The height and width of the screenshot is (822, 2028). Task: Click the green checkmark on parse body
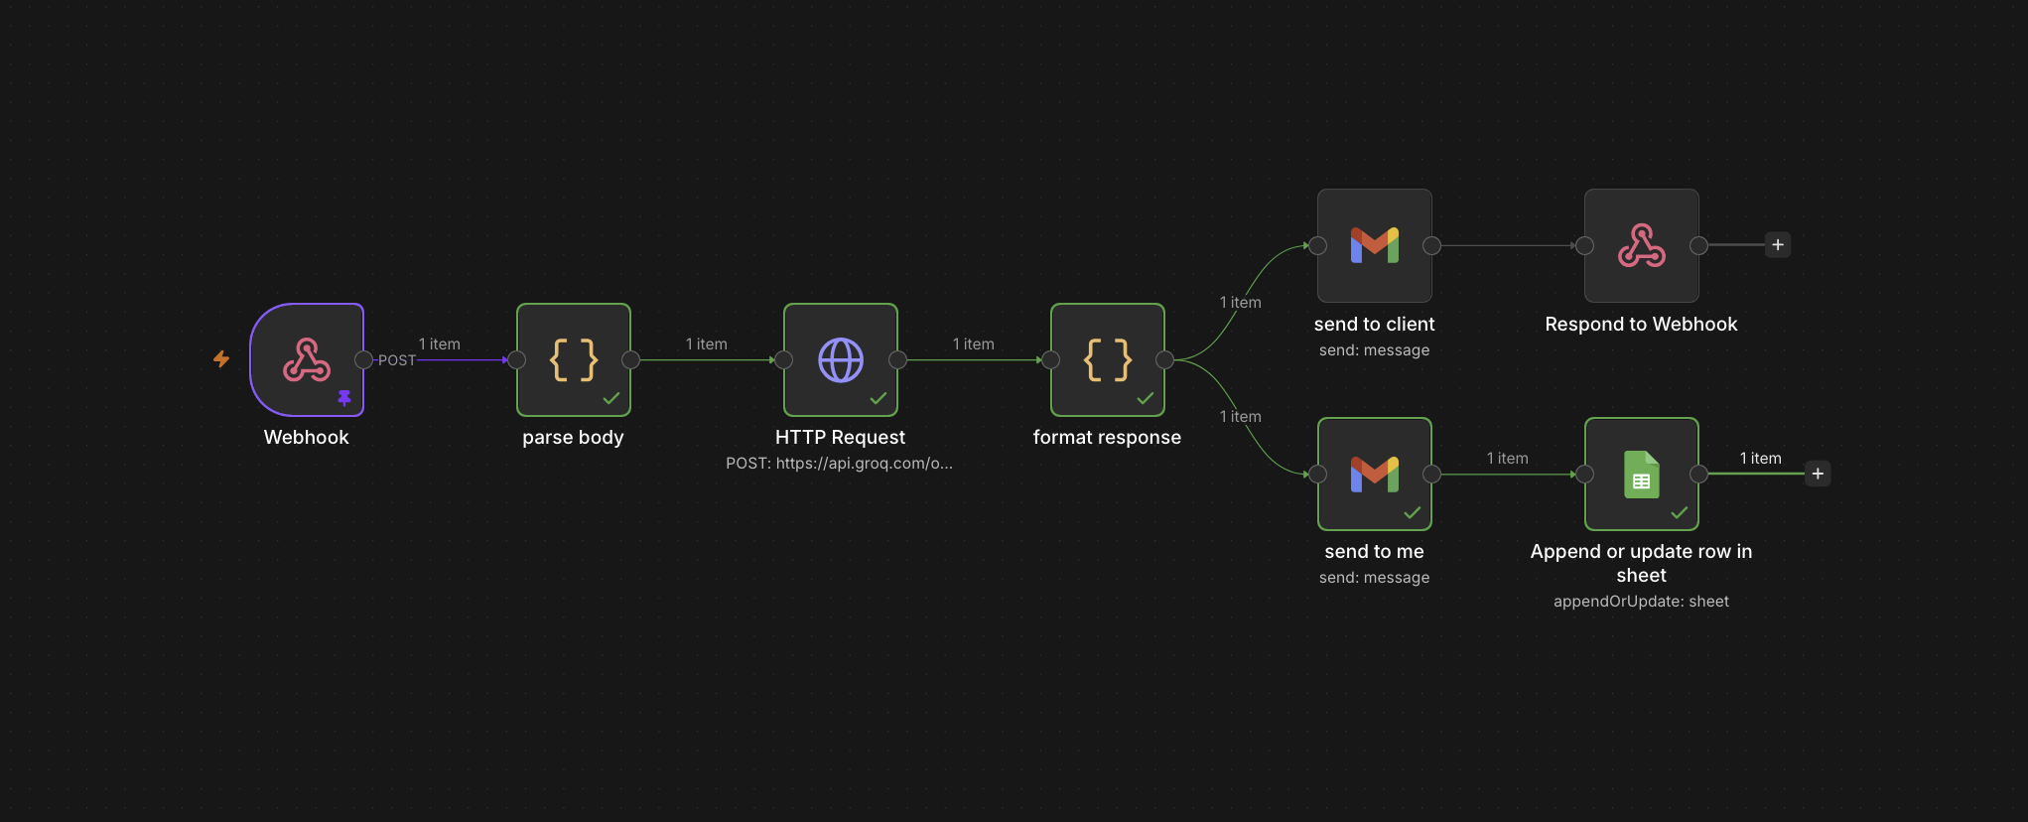tap(611, 398)
